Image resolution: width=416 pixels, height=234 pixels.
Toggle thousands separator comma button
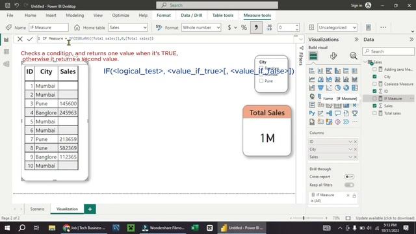tap(256, 27)
